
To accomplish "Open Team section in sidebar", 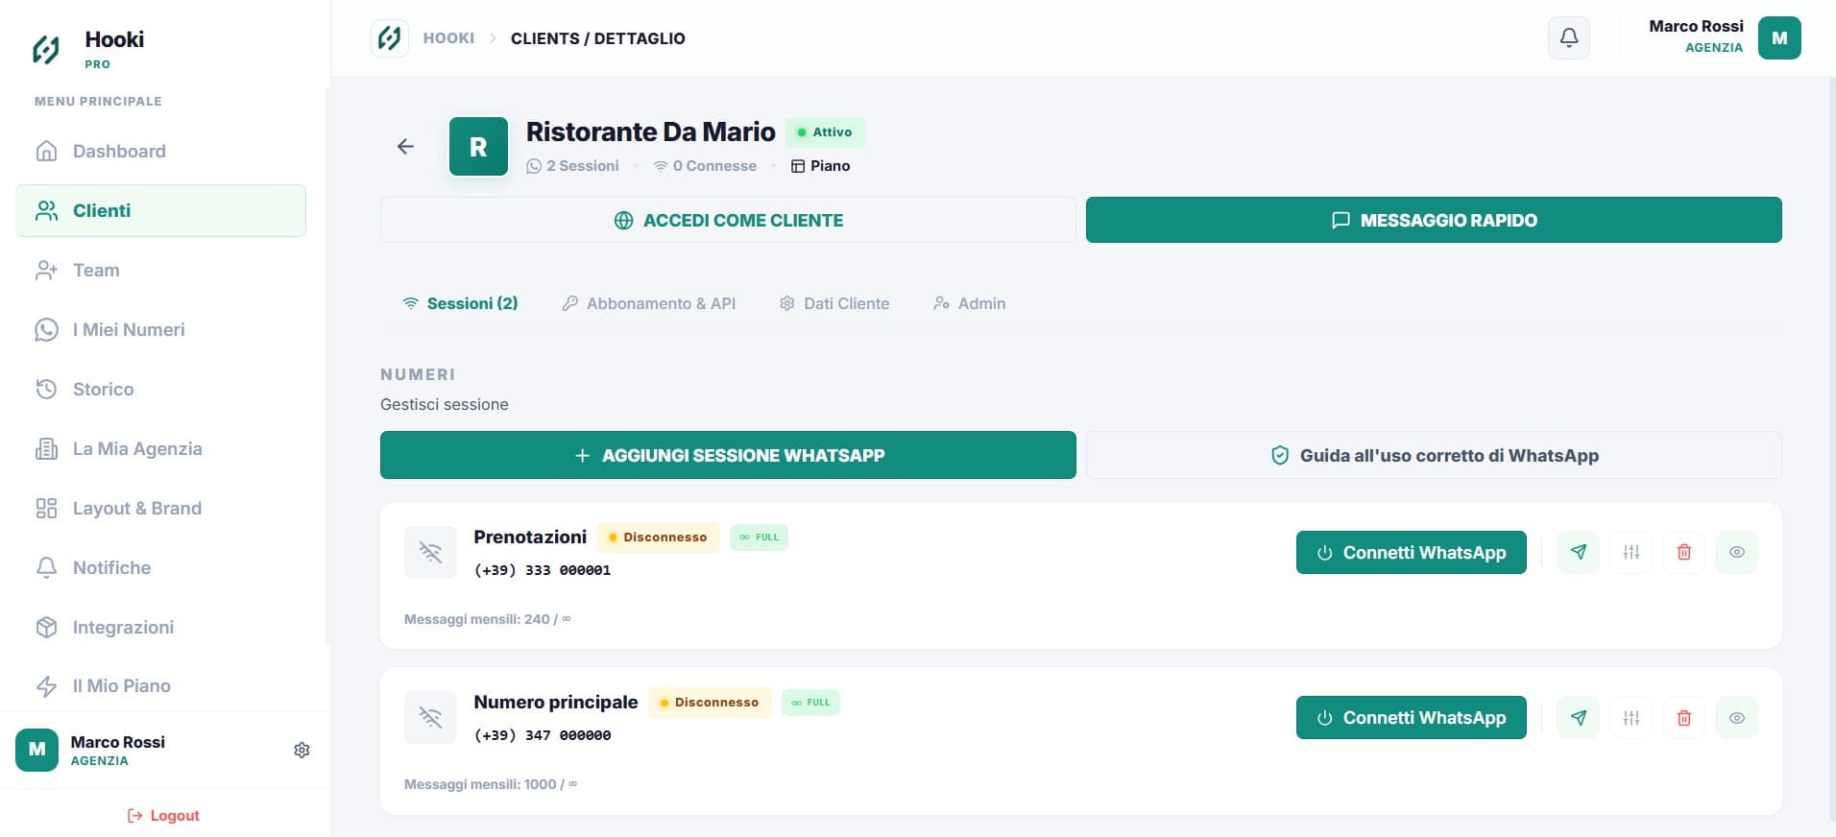I will [160, 270].
